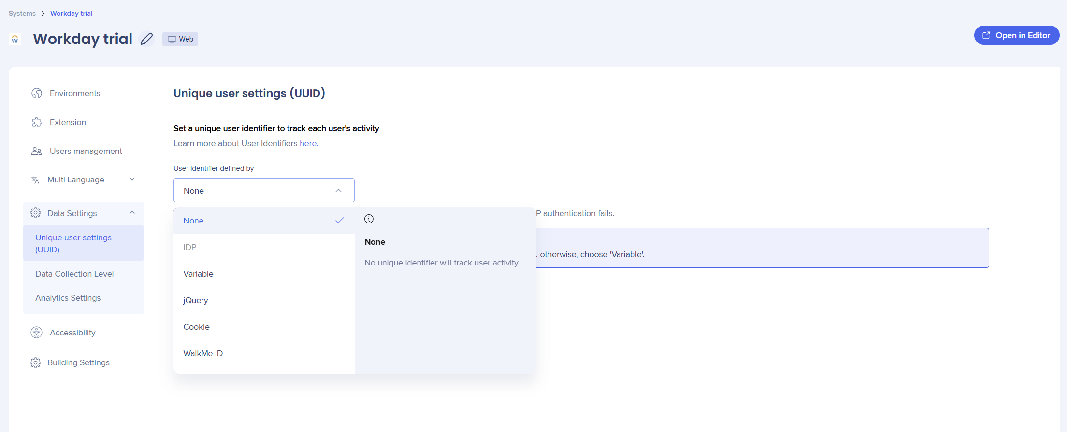Click the Open in Editor button
Screen dimensions: 1067x432
1016,35
